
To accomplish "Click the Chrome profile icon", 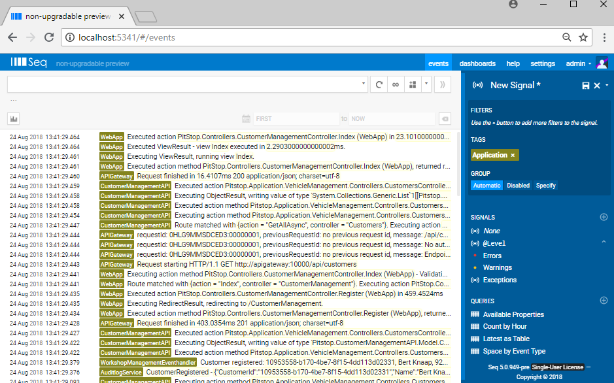I will (x=513, y=5).
